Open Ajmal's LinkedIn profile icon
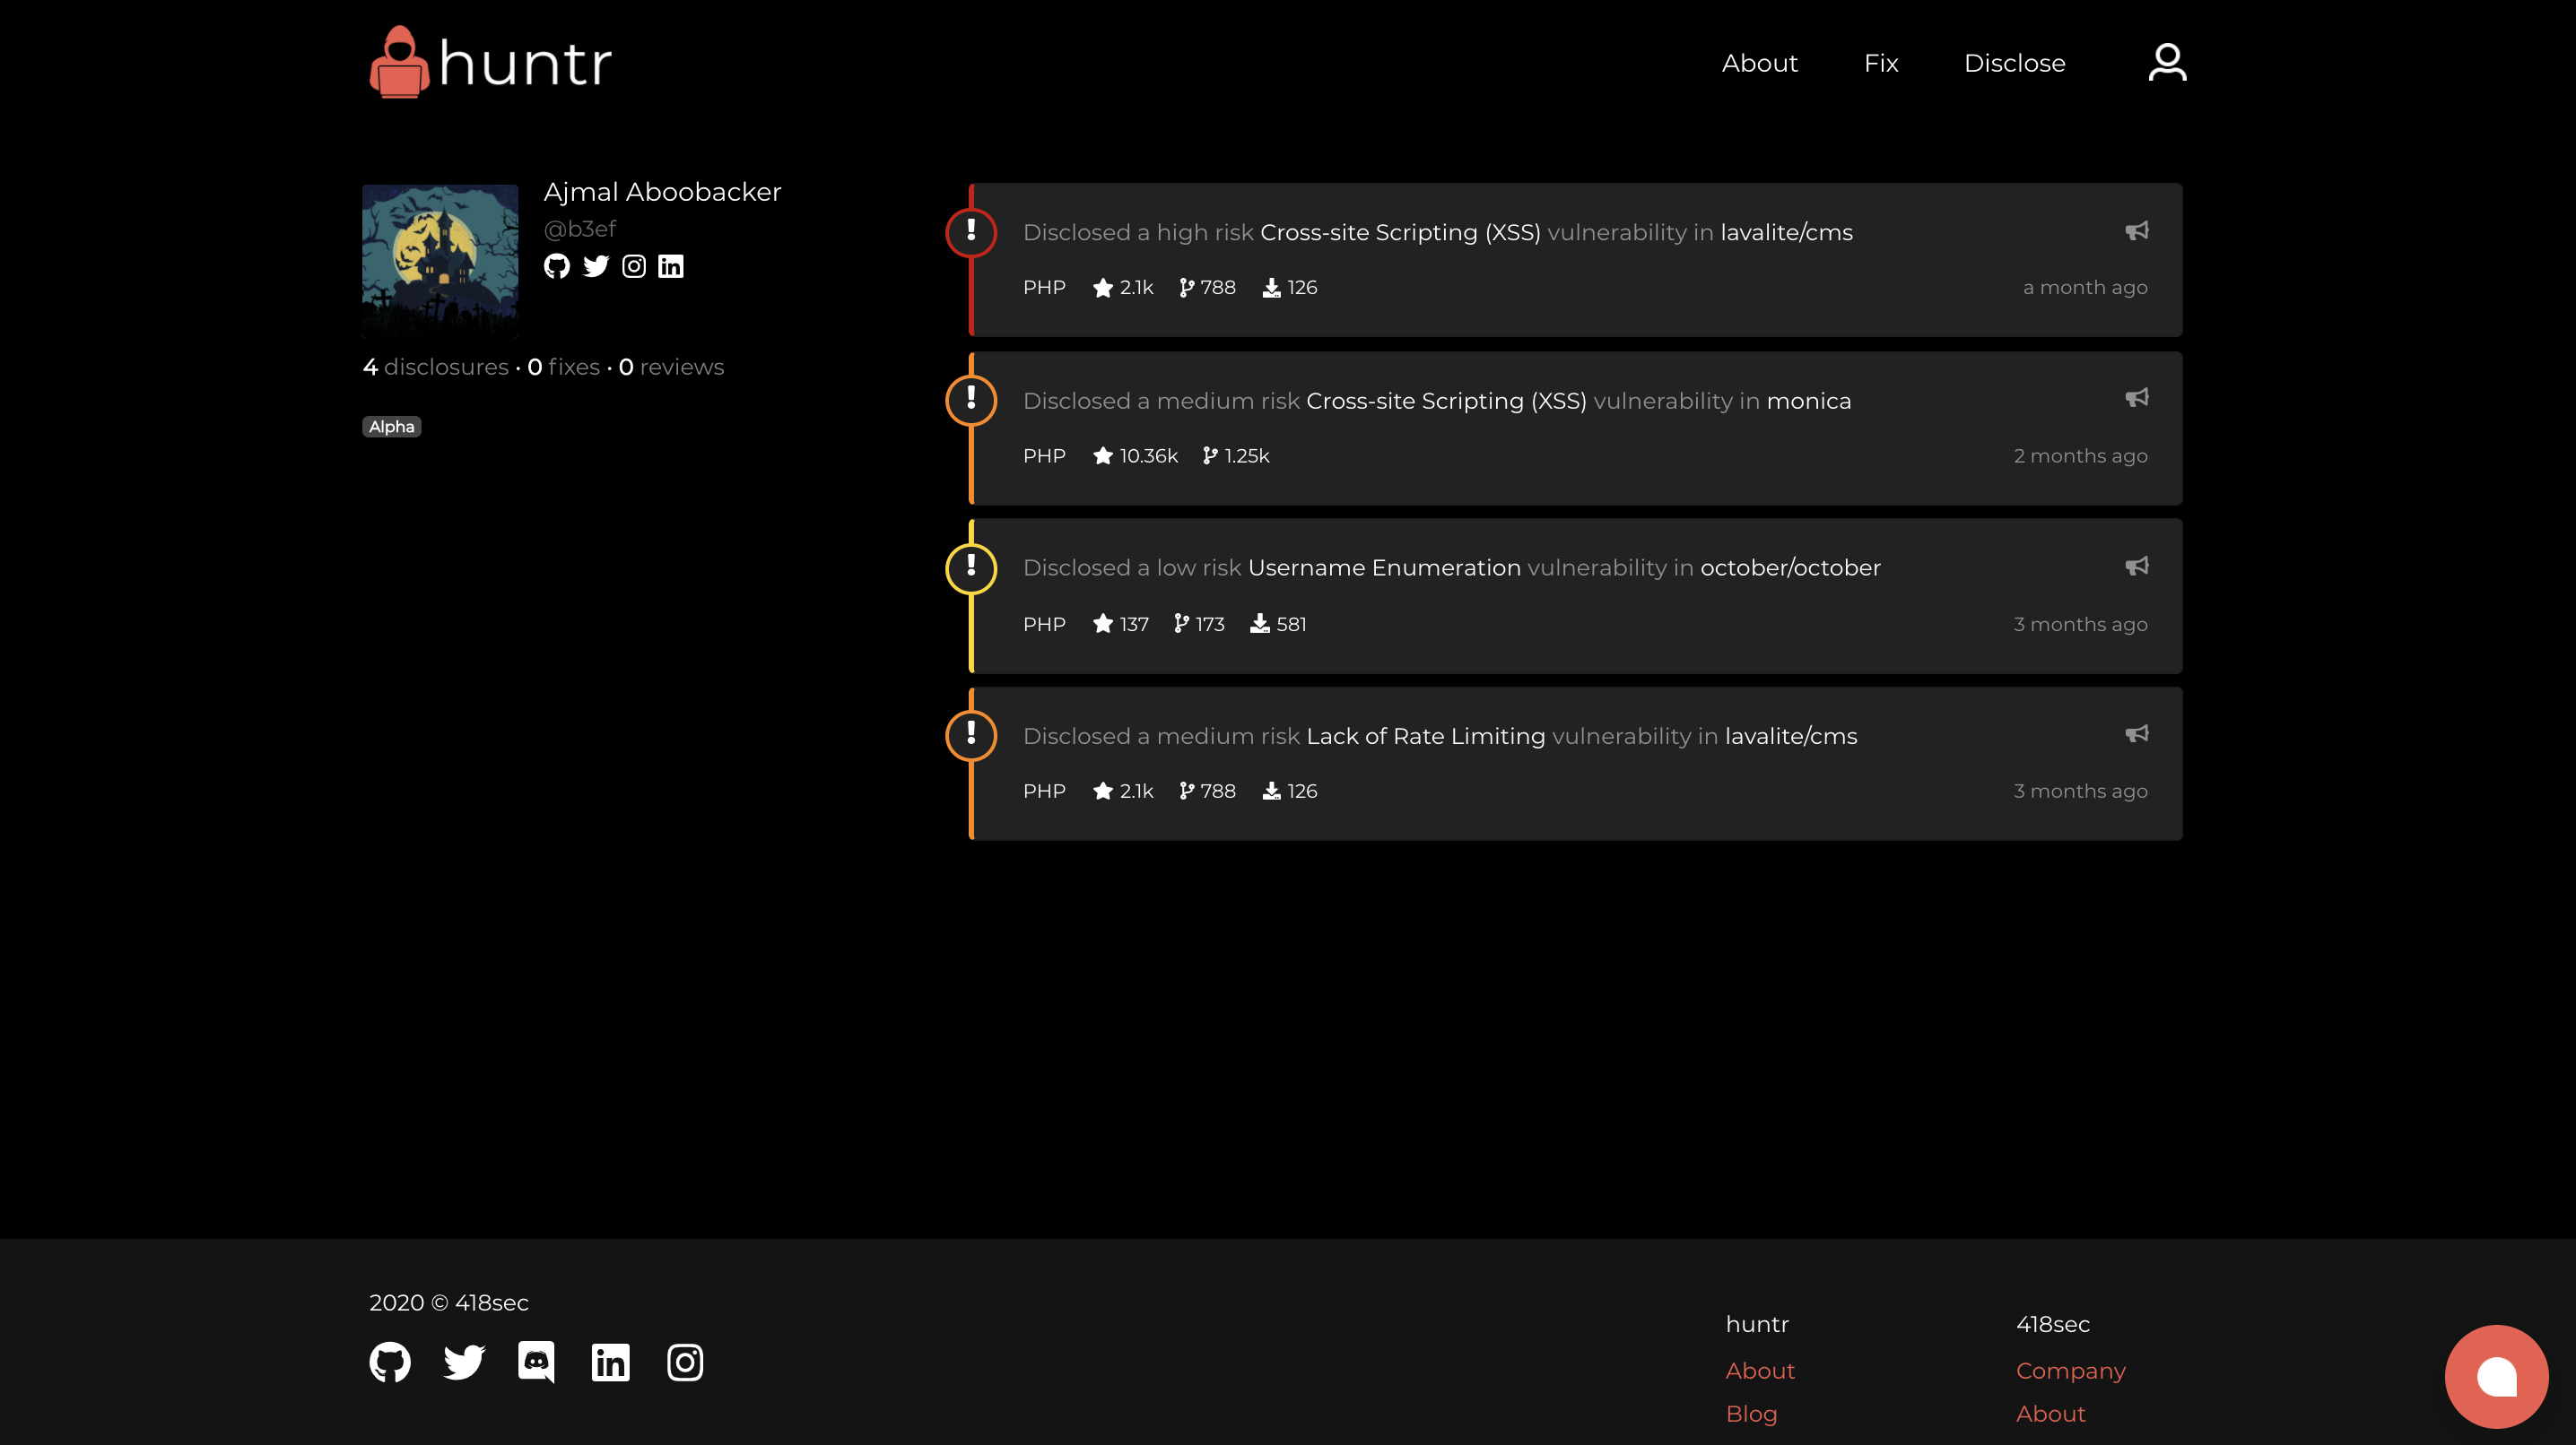Image resolution: width=2576 pixels, height=1445 pixels. pyautogui.click(x=671, y=266)
